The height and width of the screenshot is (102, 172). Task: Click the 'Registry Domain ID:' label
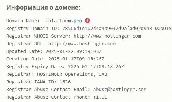[x=33, y=29]
